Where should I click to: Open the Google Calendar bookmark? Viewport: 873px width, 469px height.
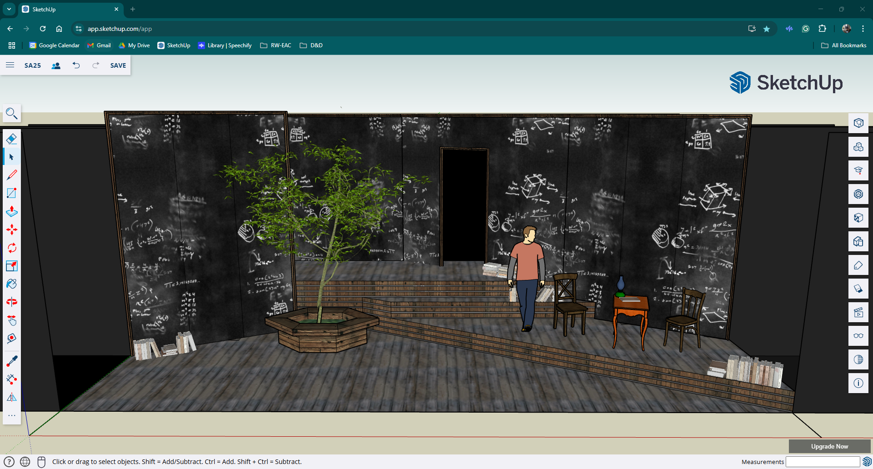tap(54, 45)
